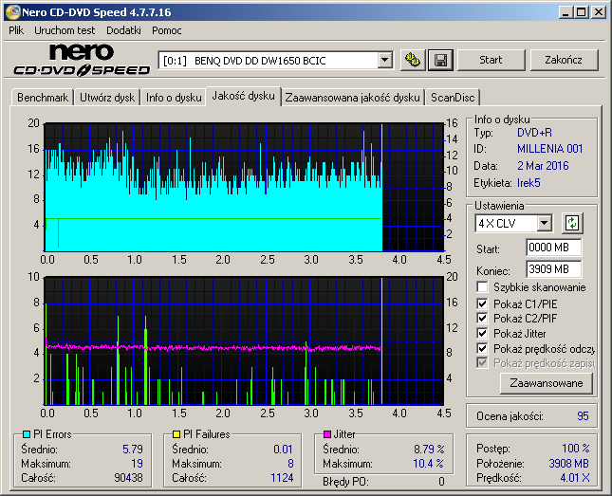Click progress value 100 %

pos(576,449)
